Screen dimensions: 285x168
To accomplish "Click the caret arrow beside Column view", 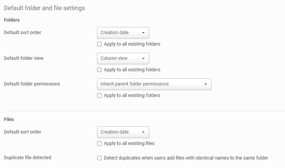I will 143,58.
